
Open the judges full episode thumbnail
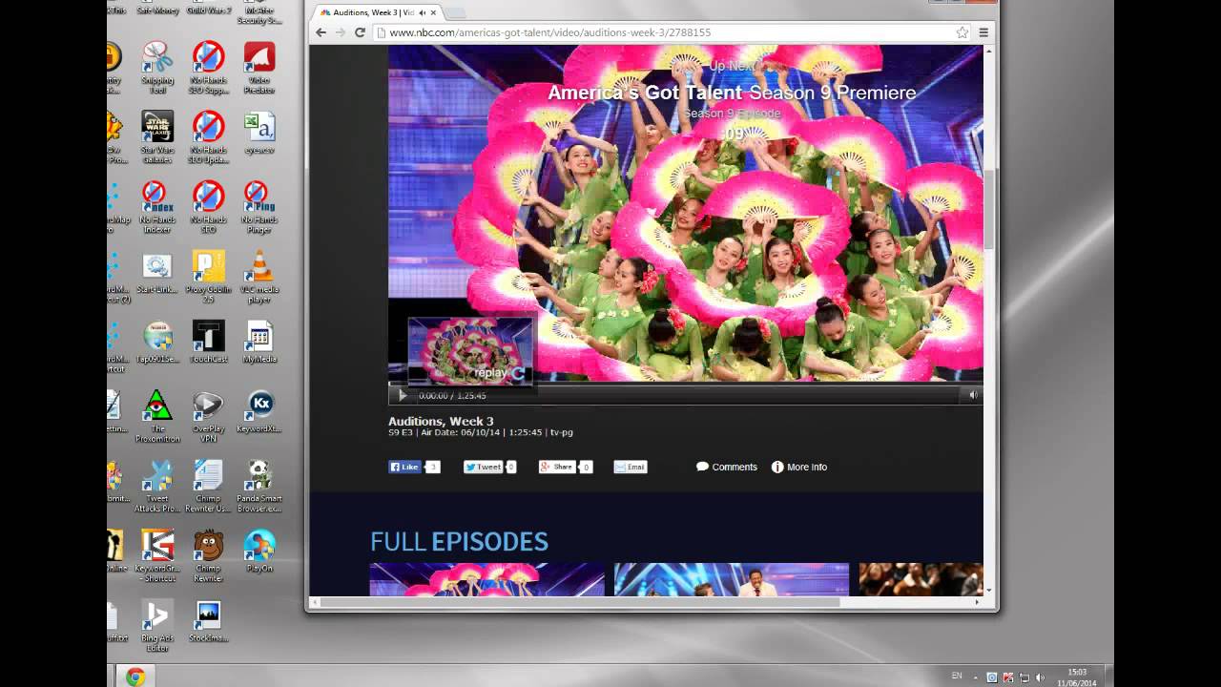pos(731,579)
